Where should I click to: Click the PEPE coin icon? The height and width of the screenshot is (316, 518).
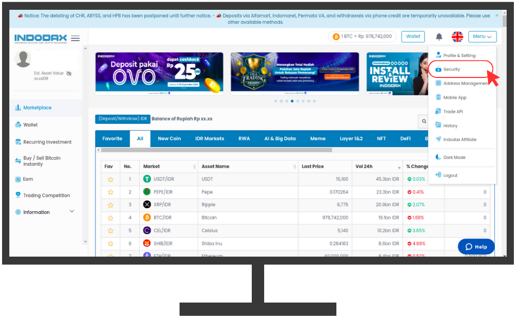[x=147, y=192]
